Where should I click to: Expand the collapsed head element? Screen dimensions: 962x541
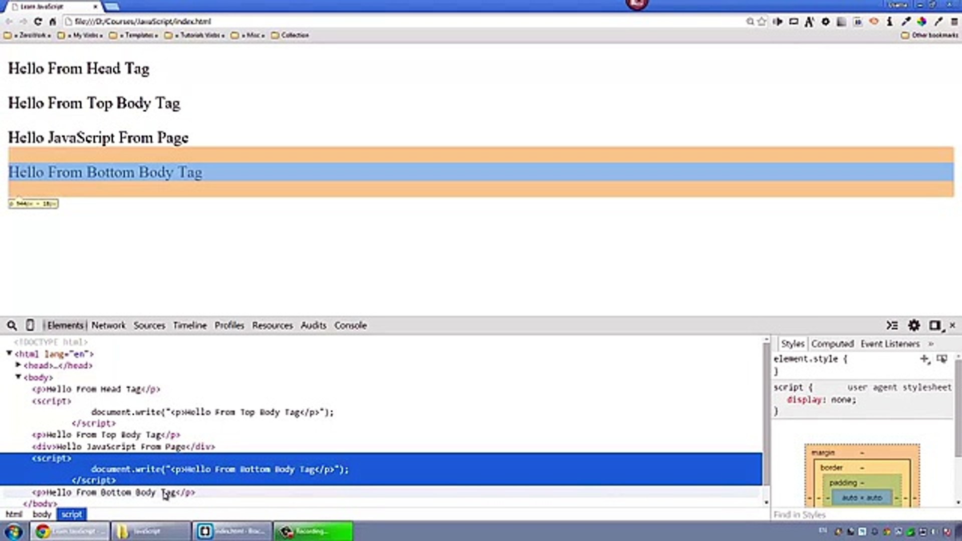19,365
